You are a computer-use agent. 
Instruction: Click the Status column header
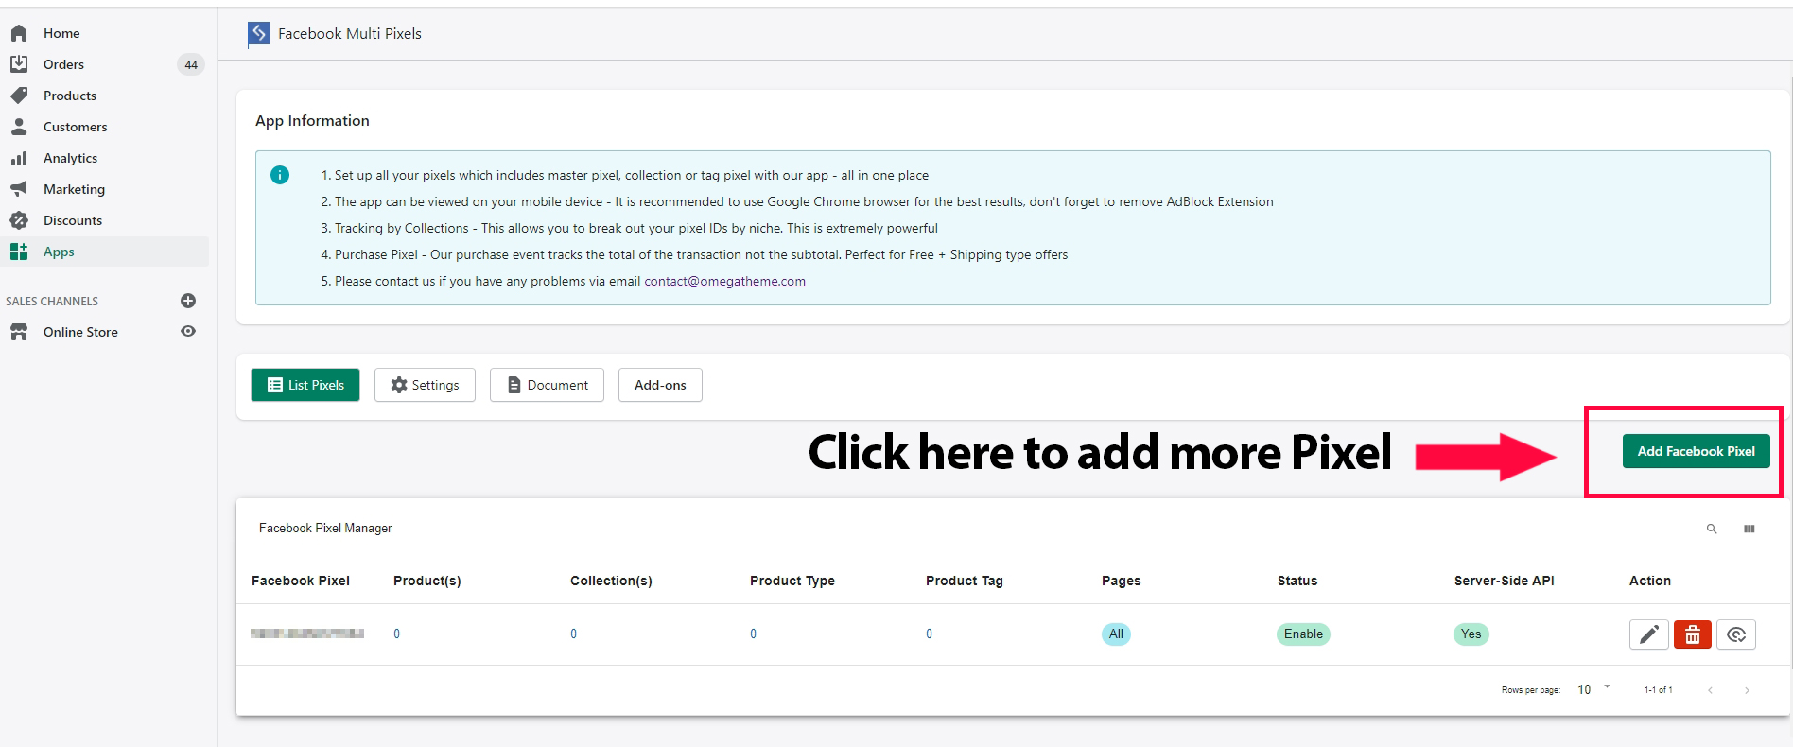[1297, 581]
